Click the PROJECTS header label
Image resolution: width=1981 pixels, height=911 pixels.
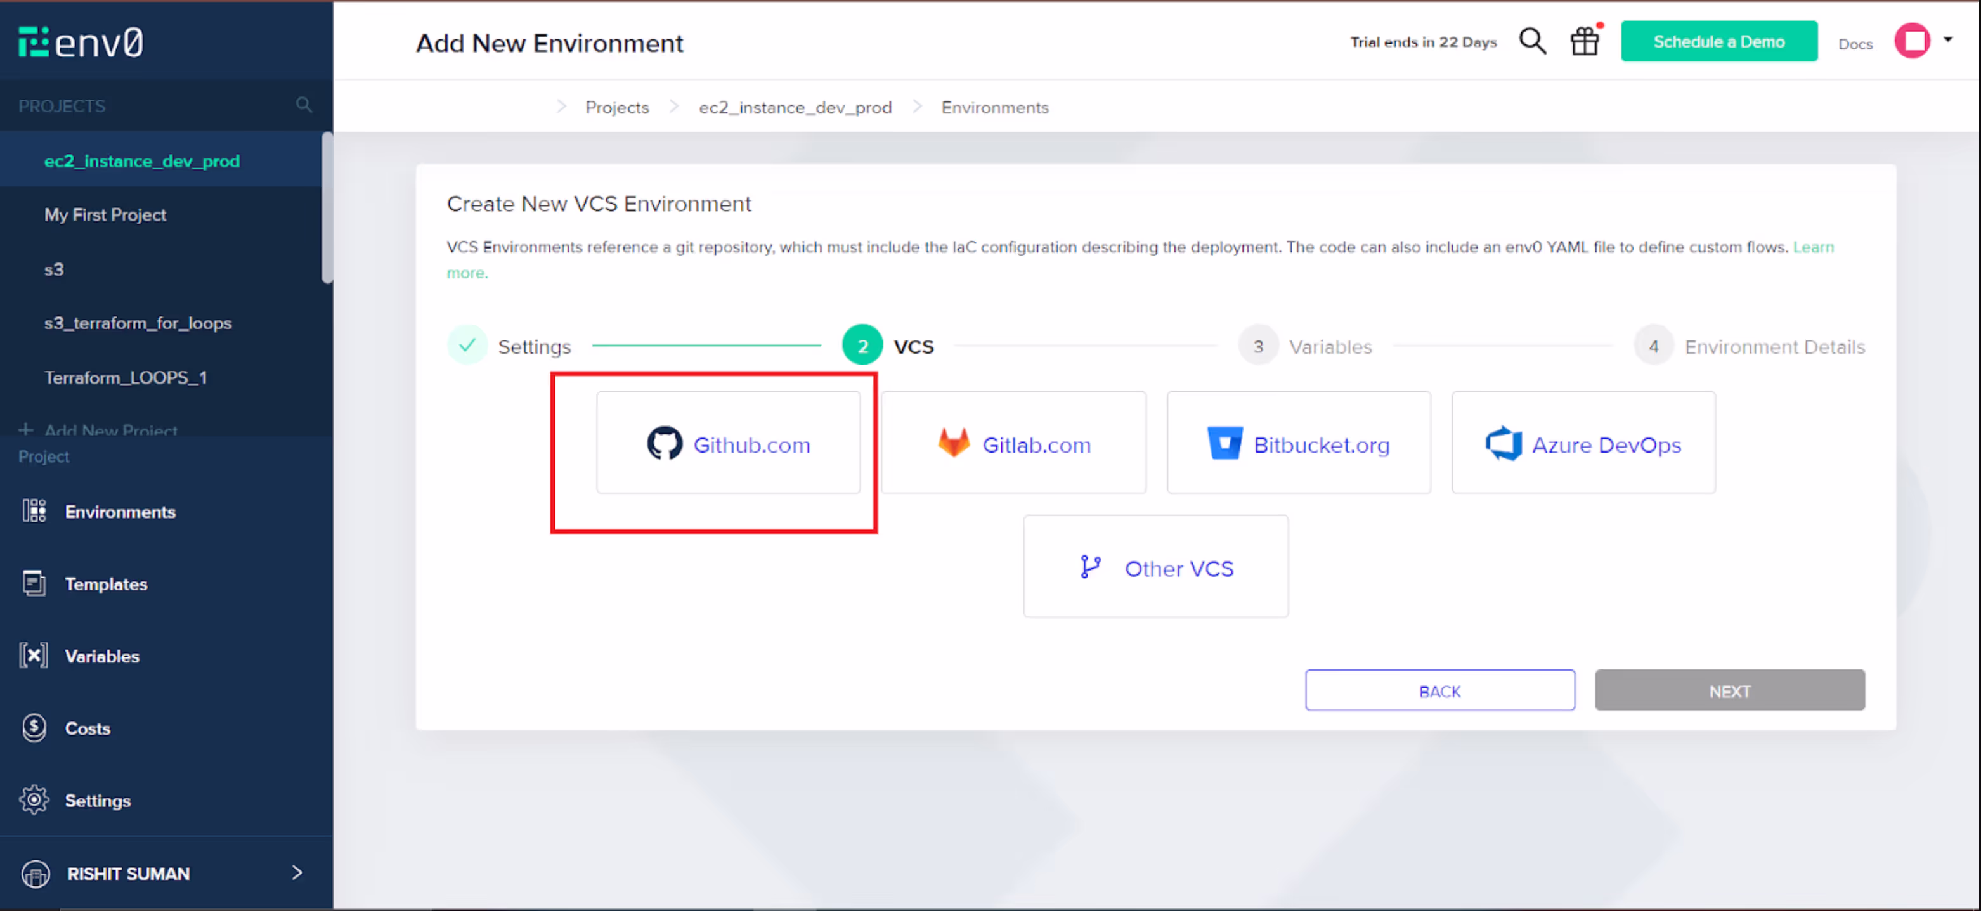62,105
